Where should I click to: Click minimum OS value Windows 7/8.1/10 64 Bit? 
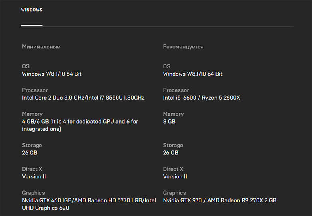tap(52, 74)
